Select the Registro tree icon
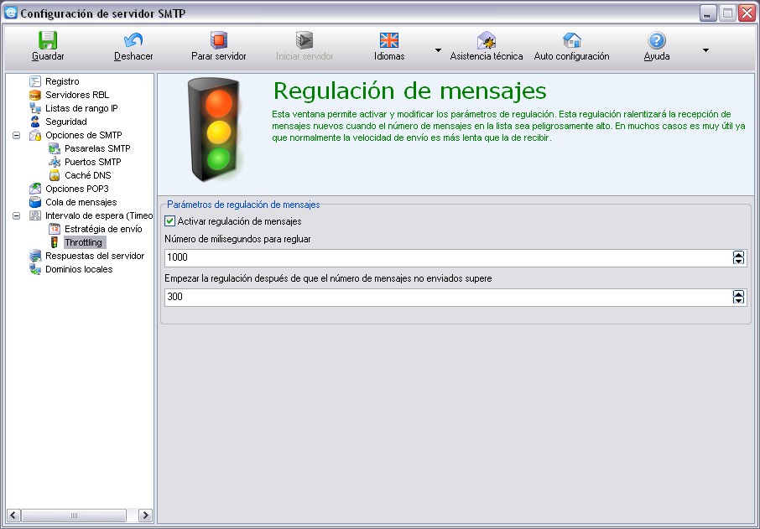This screenshot has height=529, width=760. (35, 81)
